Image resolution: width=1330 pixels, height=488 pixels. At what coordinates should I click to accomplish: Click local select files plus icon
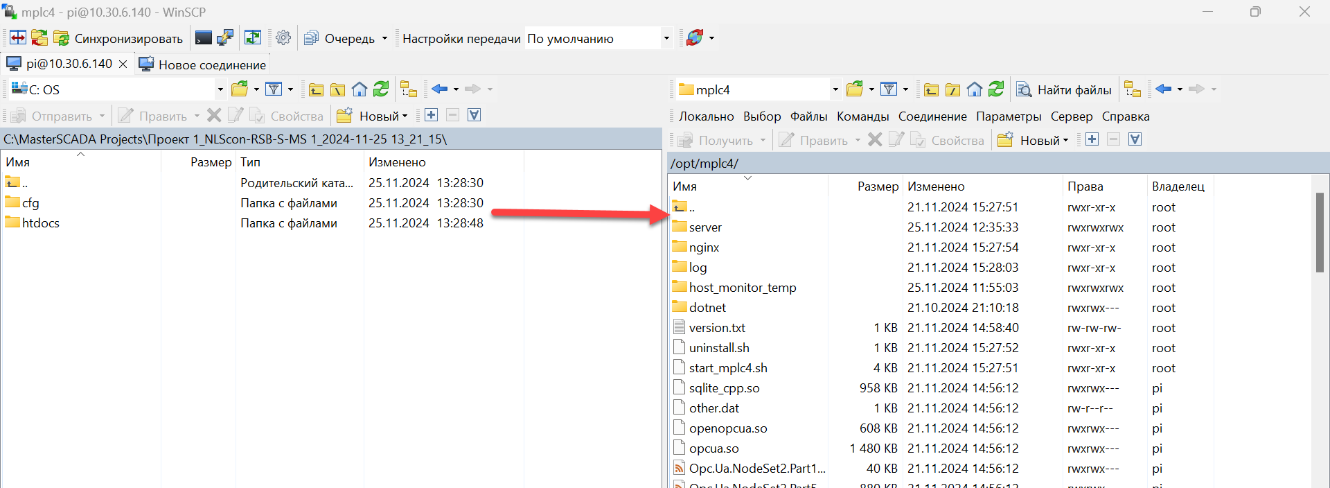pos(431,115)
